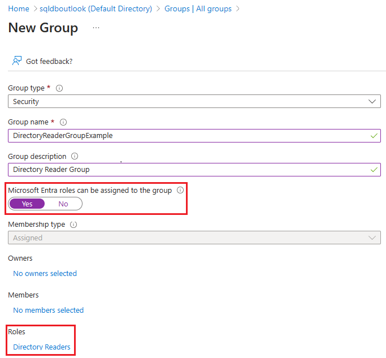Expand the Group type Security dropdown

tap(194, 101)
